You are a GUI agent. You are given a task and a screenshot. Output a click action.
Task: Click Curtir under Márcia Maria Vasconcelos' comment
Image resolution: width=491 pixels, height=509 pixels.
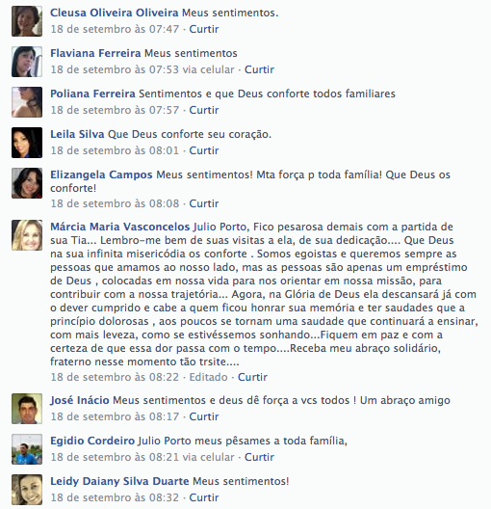pyautogui.click(x=252, y=377)
